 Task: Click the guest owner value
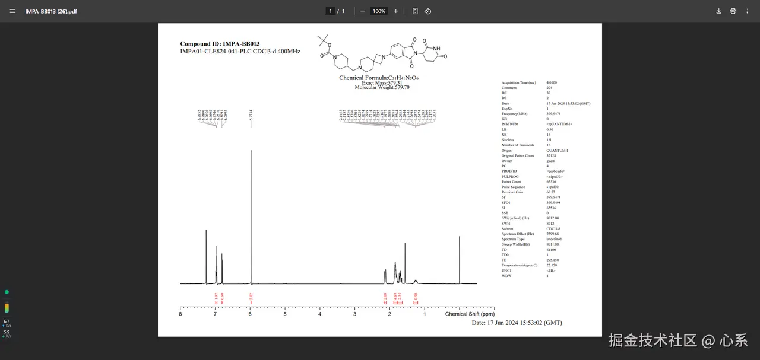[550, 161]
